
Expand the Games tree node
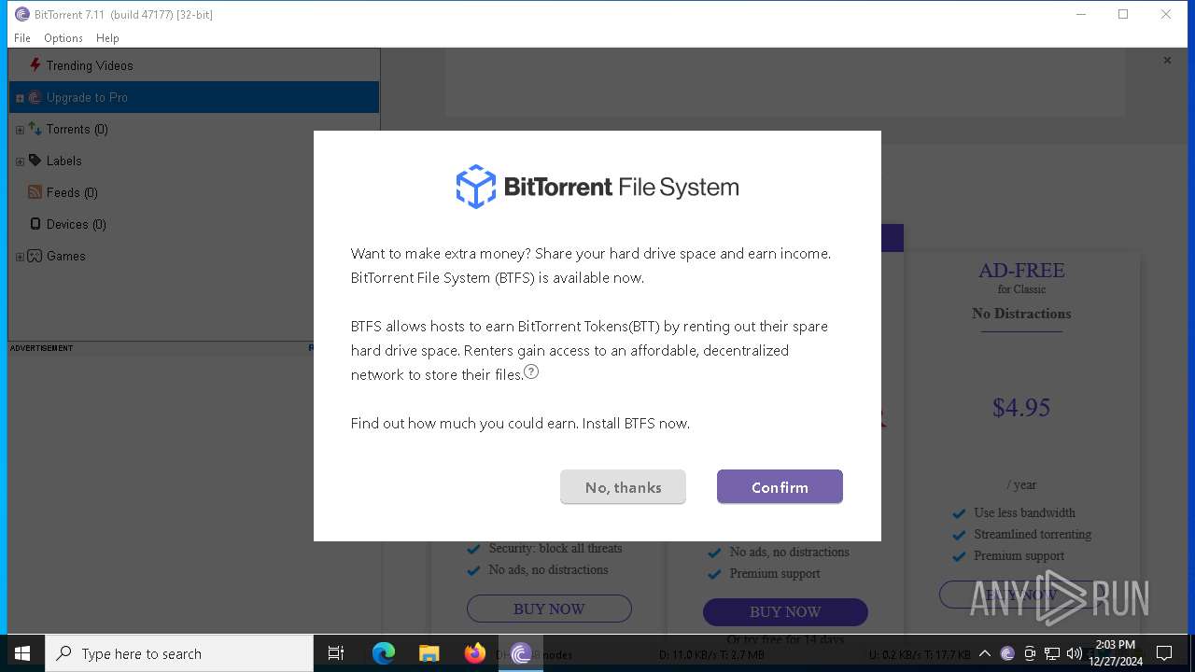[20, 257]
